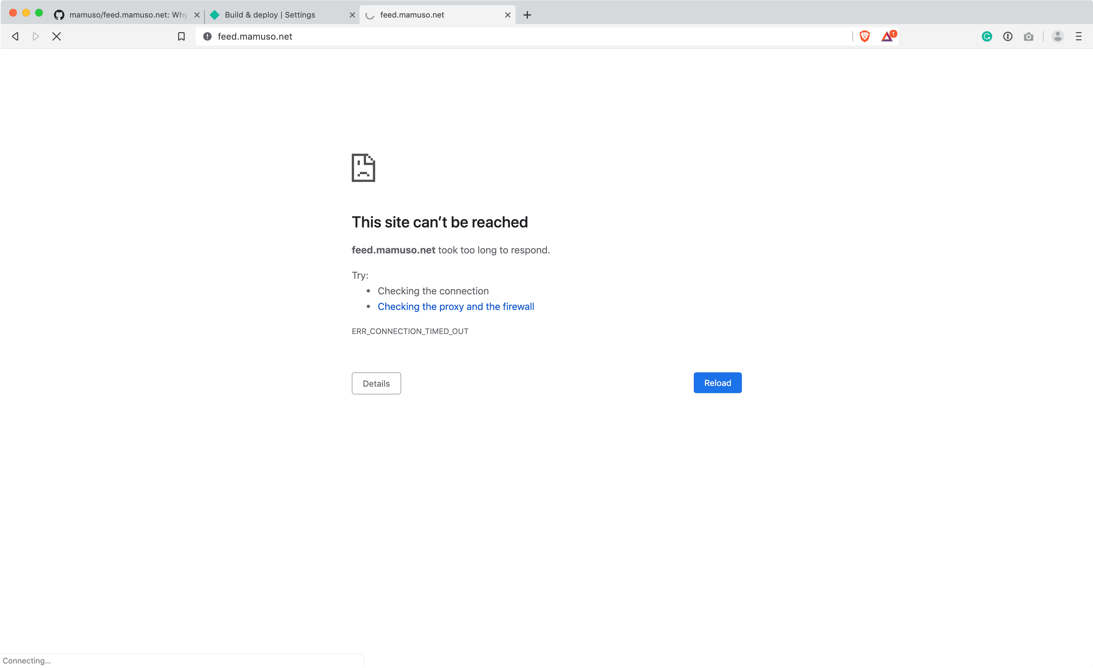Image resolution: width=1093 pixels, height=668 pixels.
Task: Close the feed.mamuso.net loading tab
Action: (507, 15)
